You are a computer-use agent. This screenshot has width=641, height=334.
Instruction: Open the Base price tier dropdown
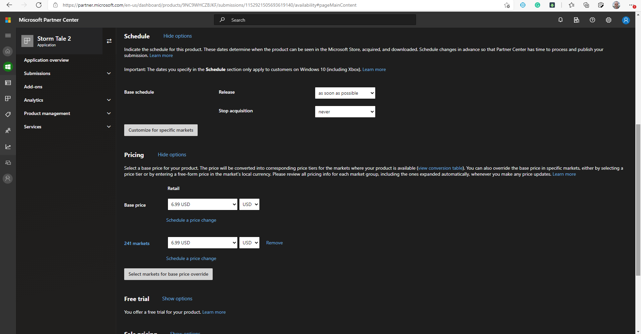pyautogui.click(x=202, y=204)
